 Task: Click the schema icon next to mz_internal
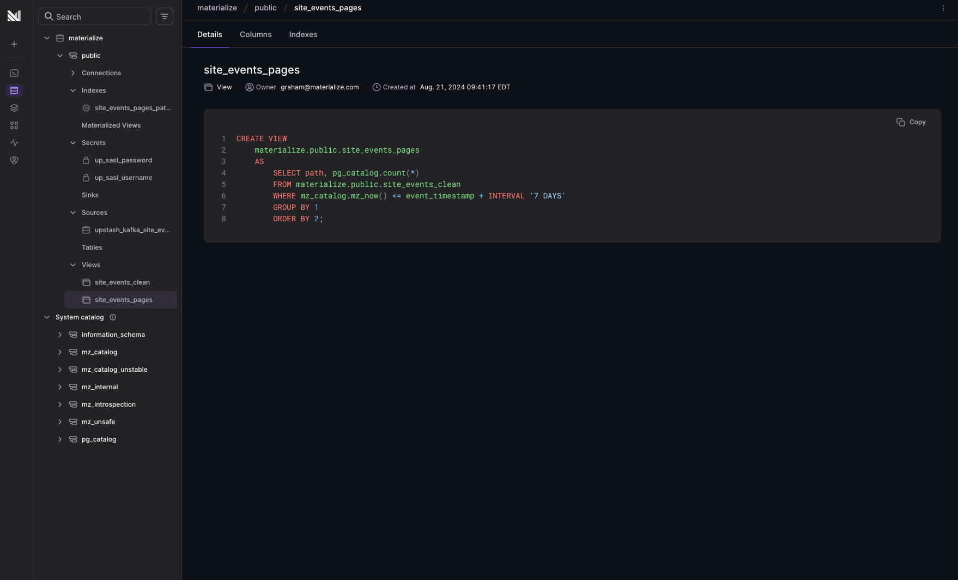click(x=73, y=387)
